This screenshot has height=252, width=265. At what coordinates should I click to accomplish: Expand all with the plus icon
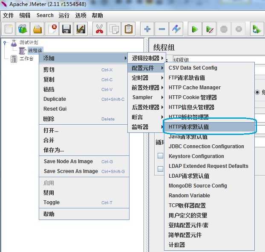click(147, 29)
